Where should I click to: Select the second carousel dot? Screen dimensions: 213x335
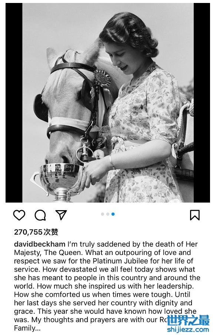point(108,214)
